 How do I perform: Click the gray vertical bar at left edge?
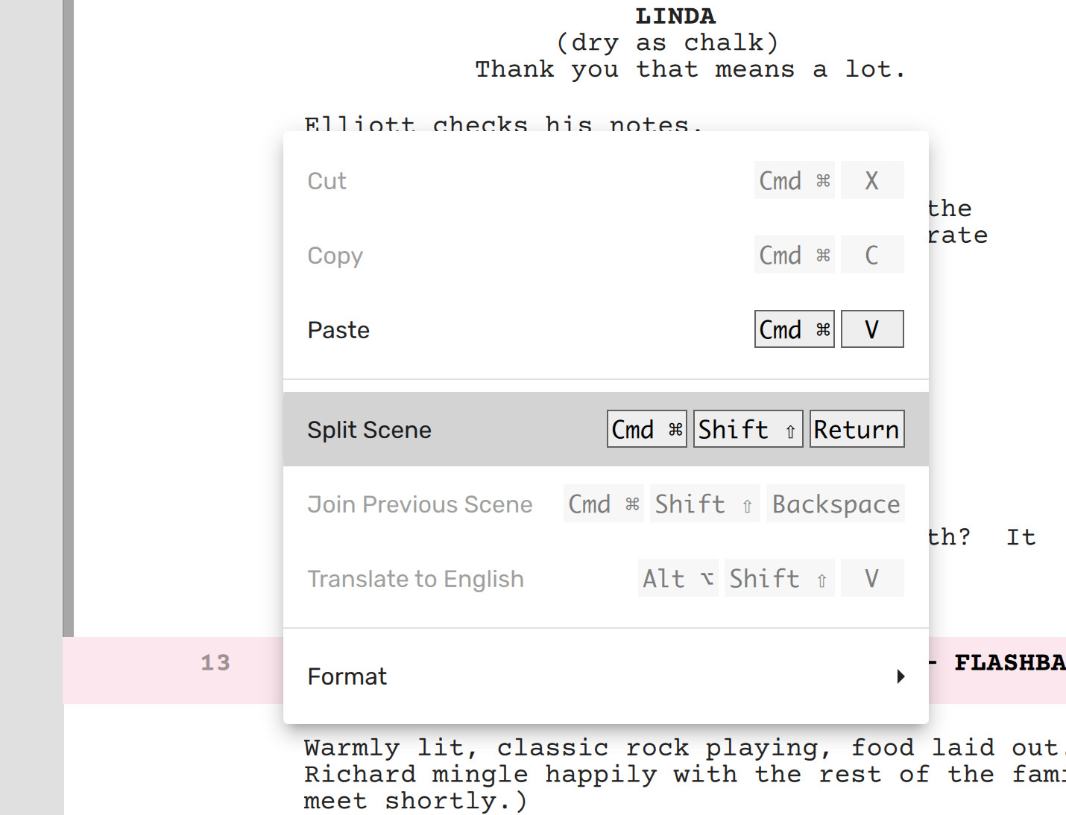click(x=68, y=313)
